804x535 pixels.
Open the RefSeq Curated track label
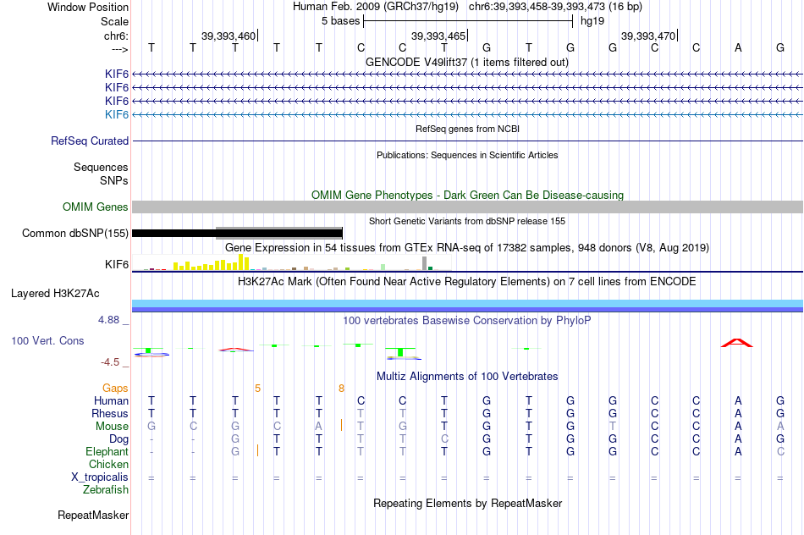coord(89,141)
